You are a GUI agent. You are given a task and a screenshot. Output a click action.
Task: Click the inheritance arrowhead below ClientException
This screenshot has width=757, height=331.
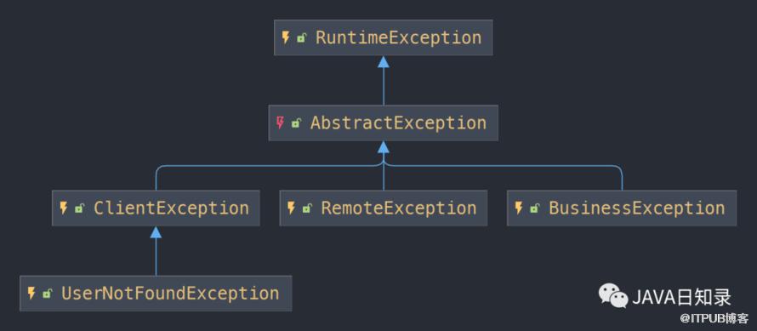[x=156, y=232]
